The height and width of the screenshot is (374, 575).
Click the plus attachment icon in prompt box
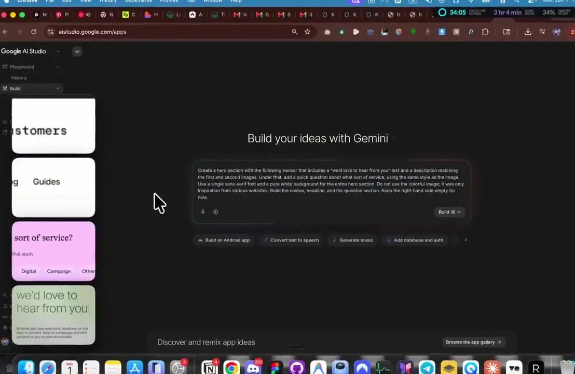pyautogui.click(x=216, y=212)
